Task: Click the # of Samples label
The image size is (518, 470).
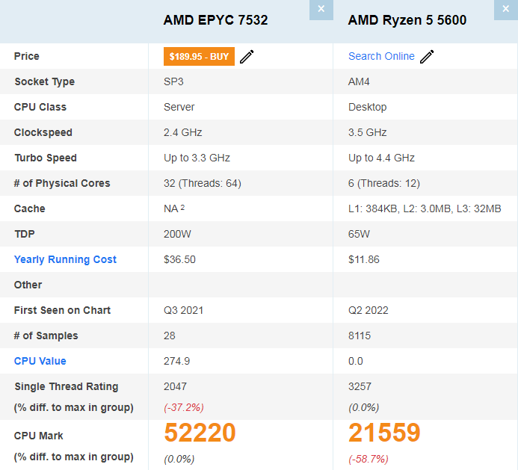Action: pos(46,336)
